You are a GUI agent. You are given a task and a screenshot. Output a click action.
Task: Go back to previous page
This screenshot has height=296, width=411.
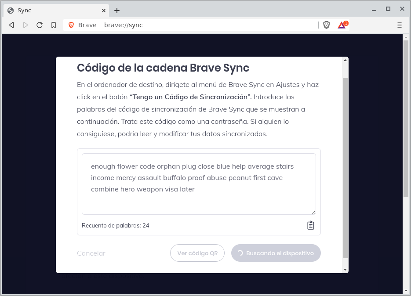tap(12, 25)
